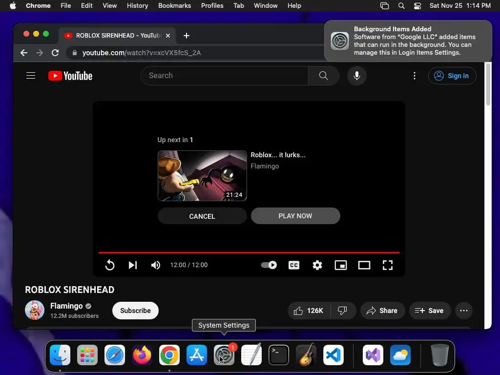Close the ROBLOX SIRENHEAD tab
500x375 pixels.
pyautogui.click(x=168, y=36)
